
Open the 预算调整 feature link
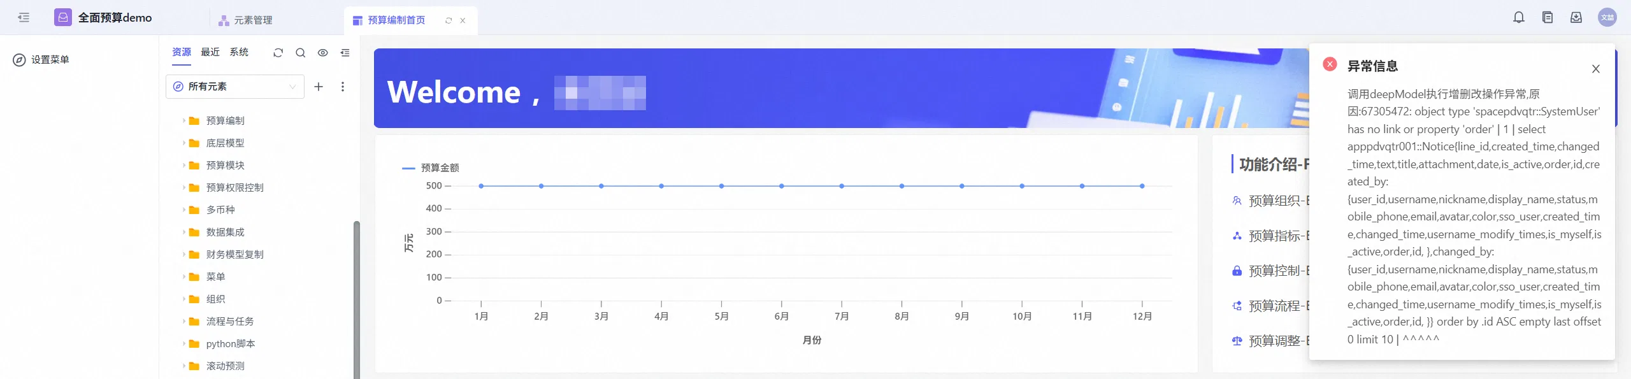click(1279, 341)
